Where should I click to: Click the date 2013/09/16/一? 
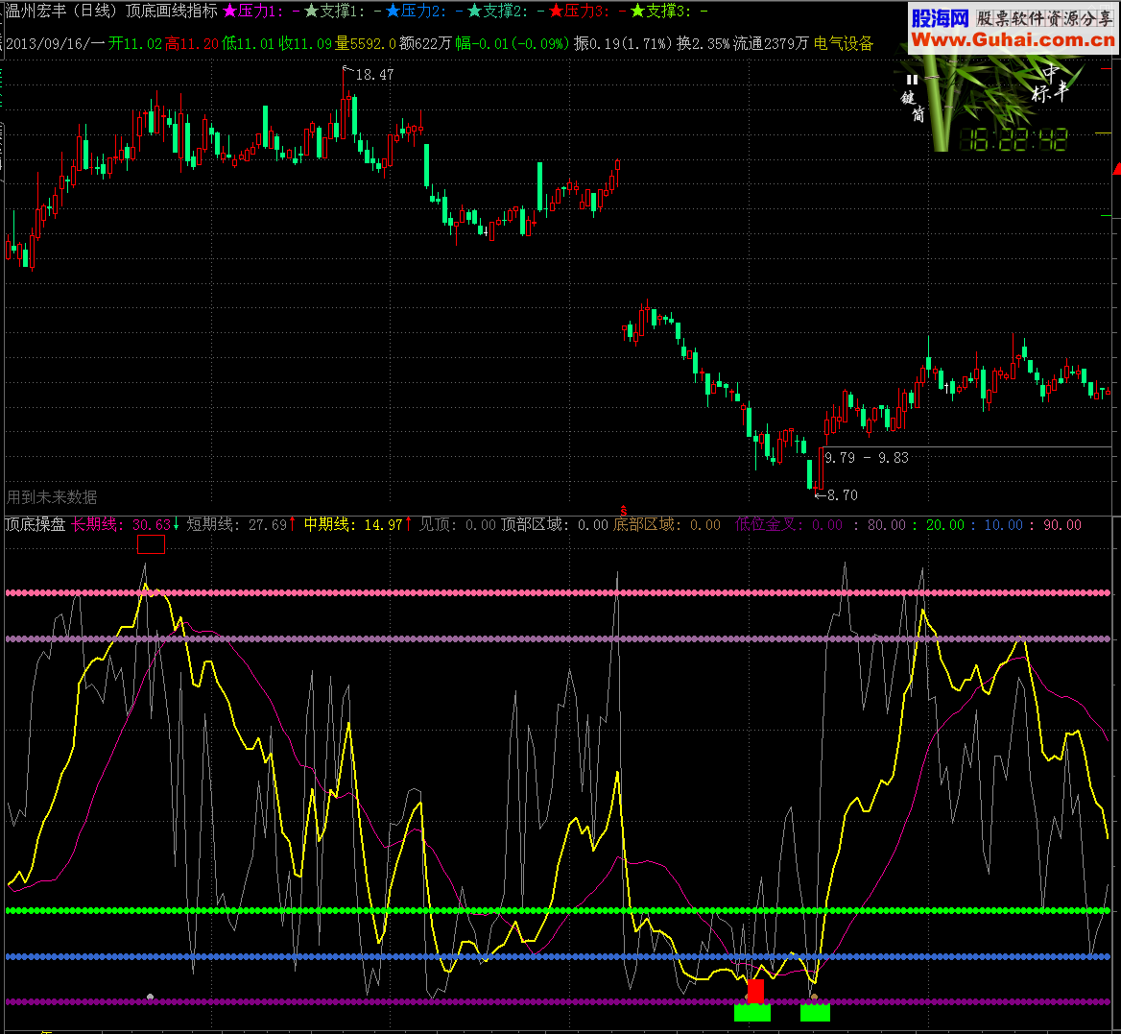tap(55, 43)
